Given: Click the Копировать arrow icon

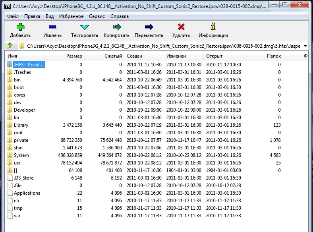Looking at the screenshot, I should pos(116,27).
